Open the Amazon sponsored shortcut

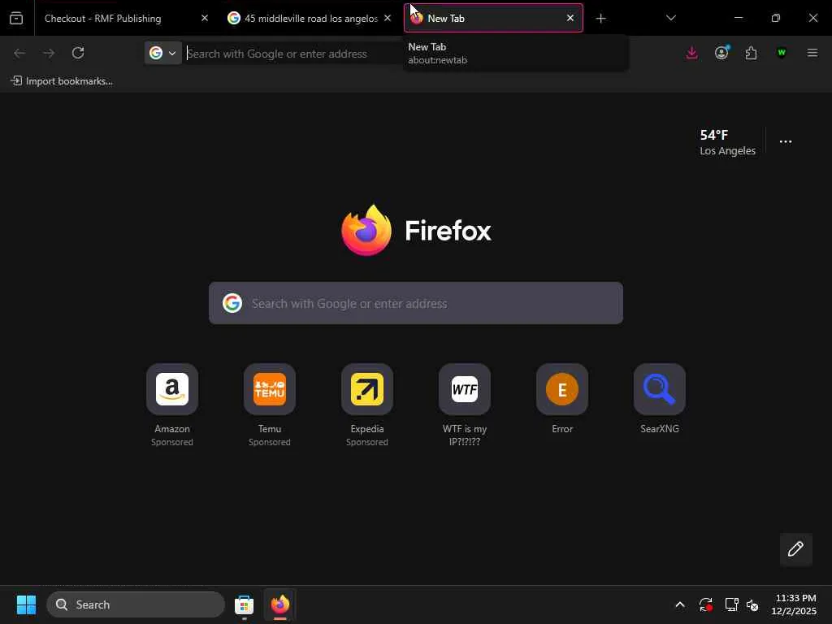point(172,389)
